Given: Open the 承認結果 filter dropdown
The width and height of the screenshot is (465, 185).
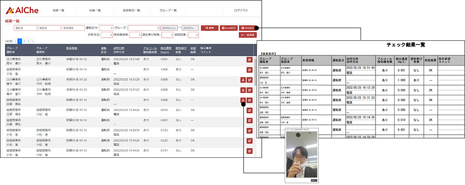Looking at the screenshot, I should (x=193, y=34).
